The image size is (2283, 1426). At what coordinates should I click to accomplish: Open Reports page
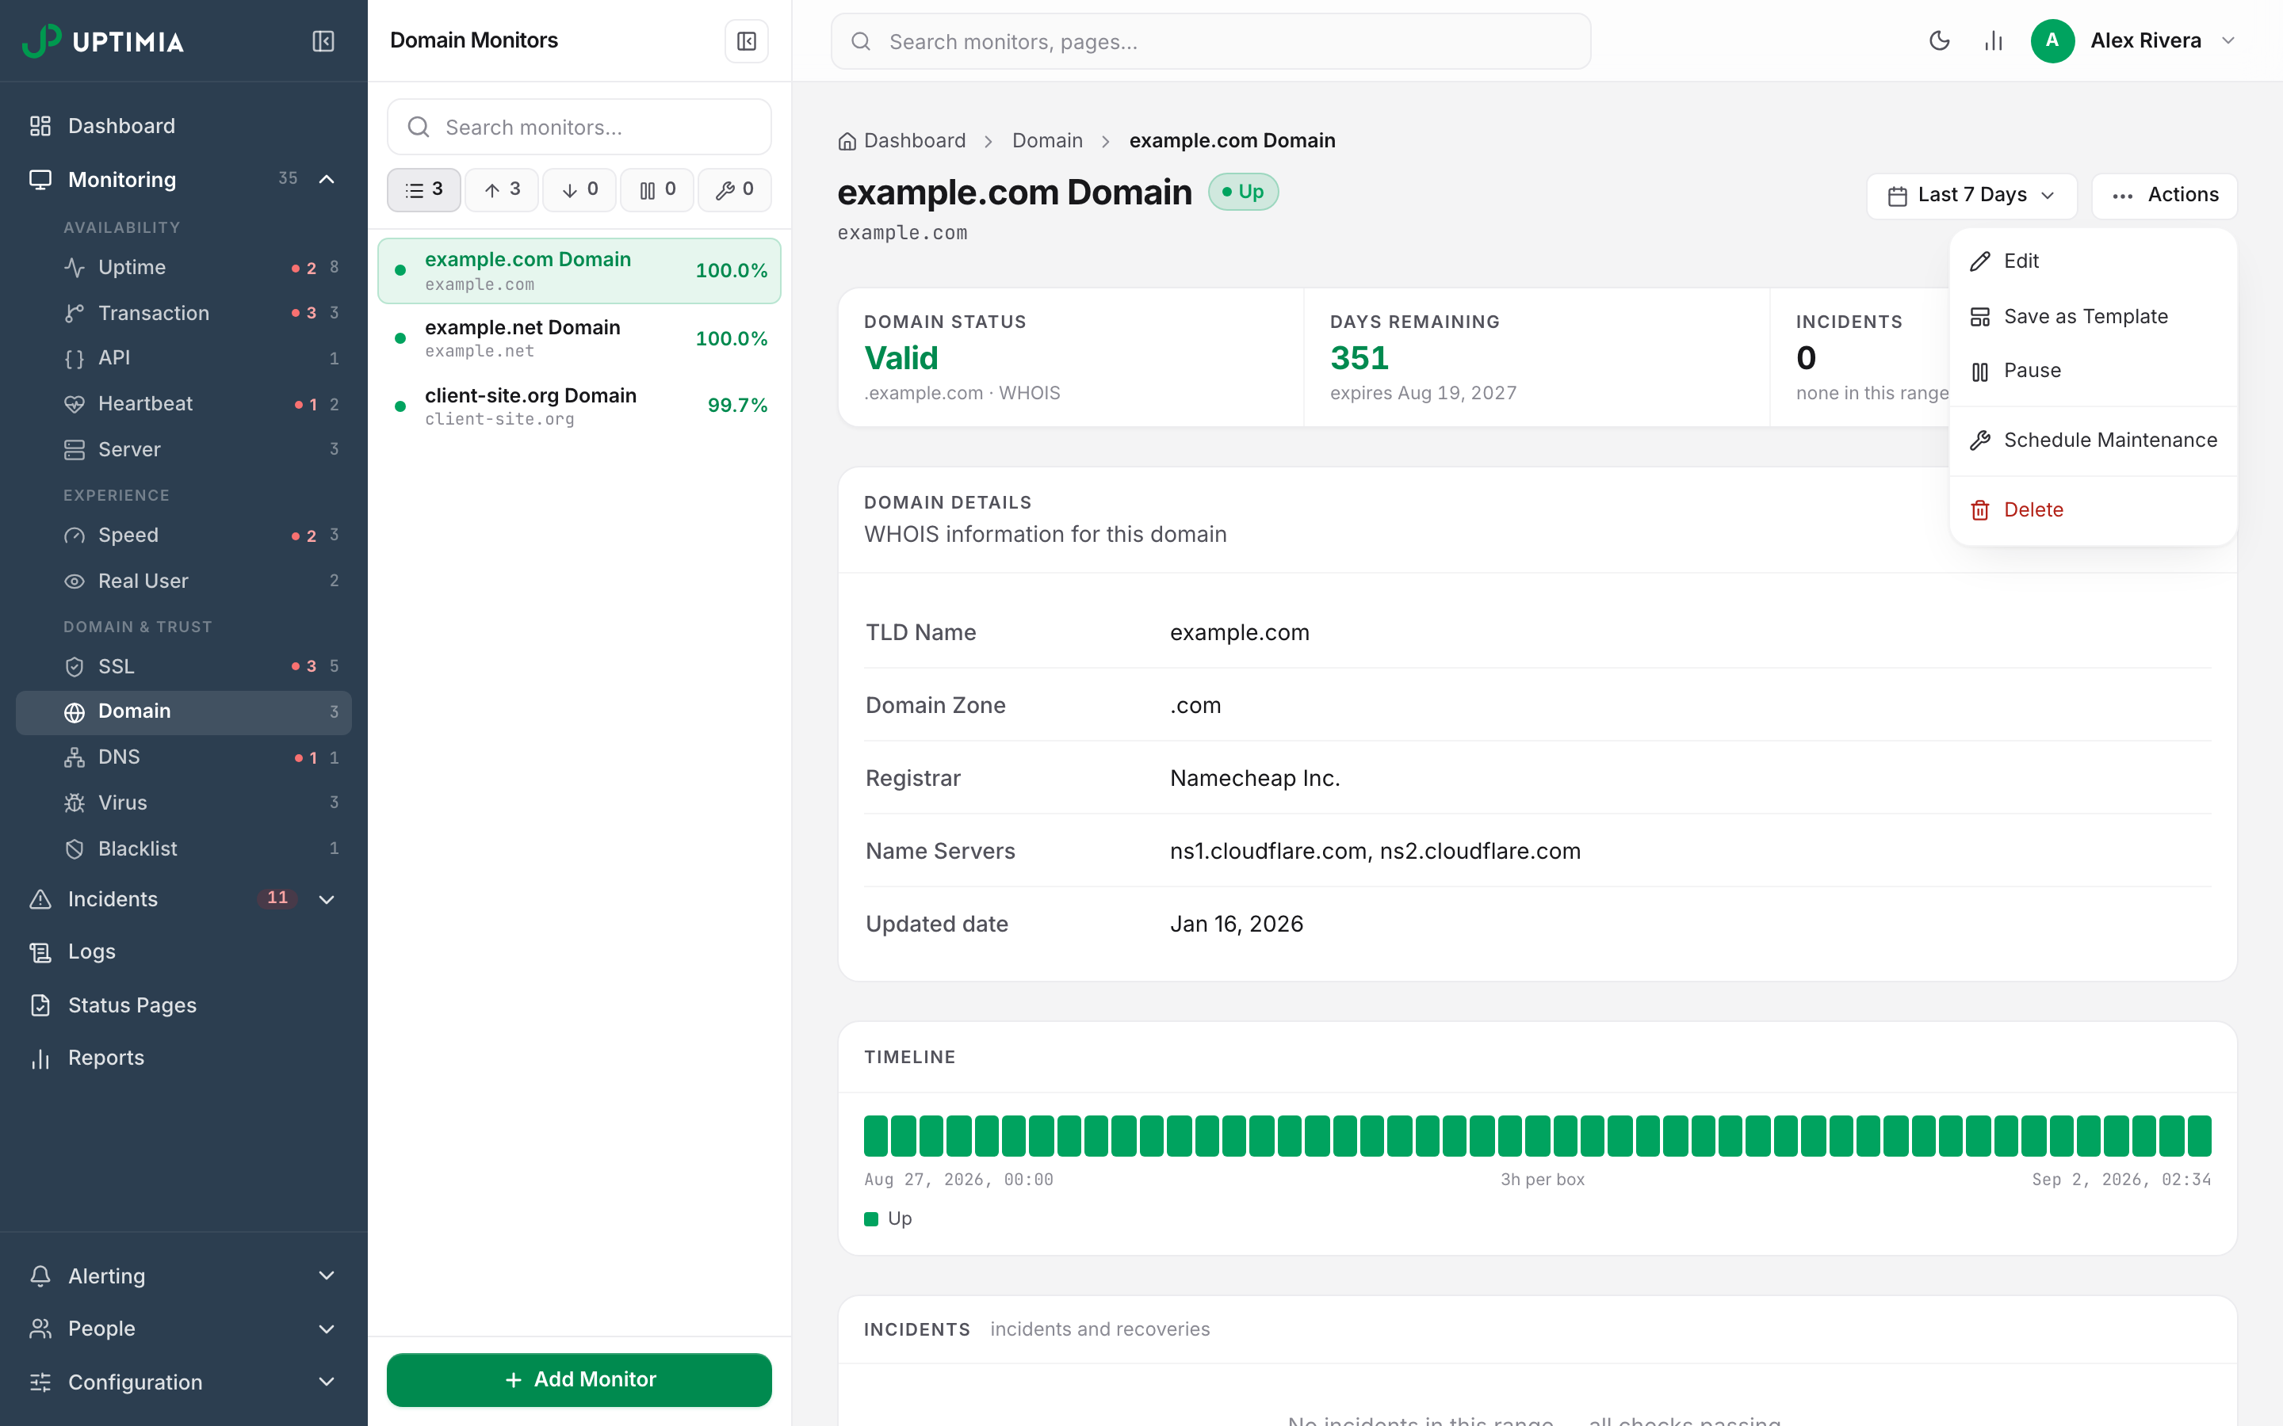[184, 1058]
